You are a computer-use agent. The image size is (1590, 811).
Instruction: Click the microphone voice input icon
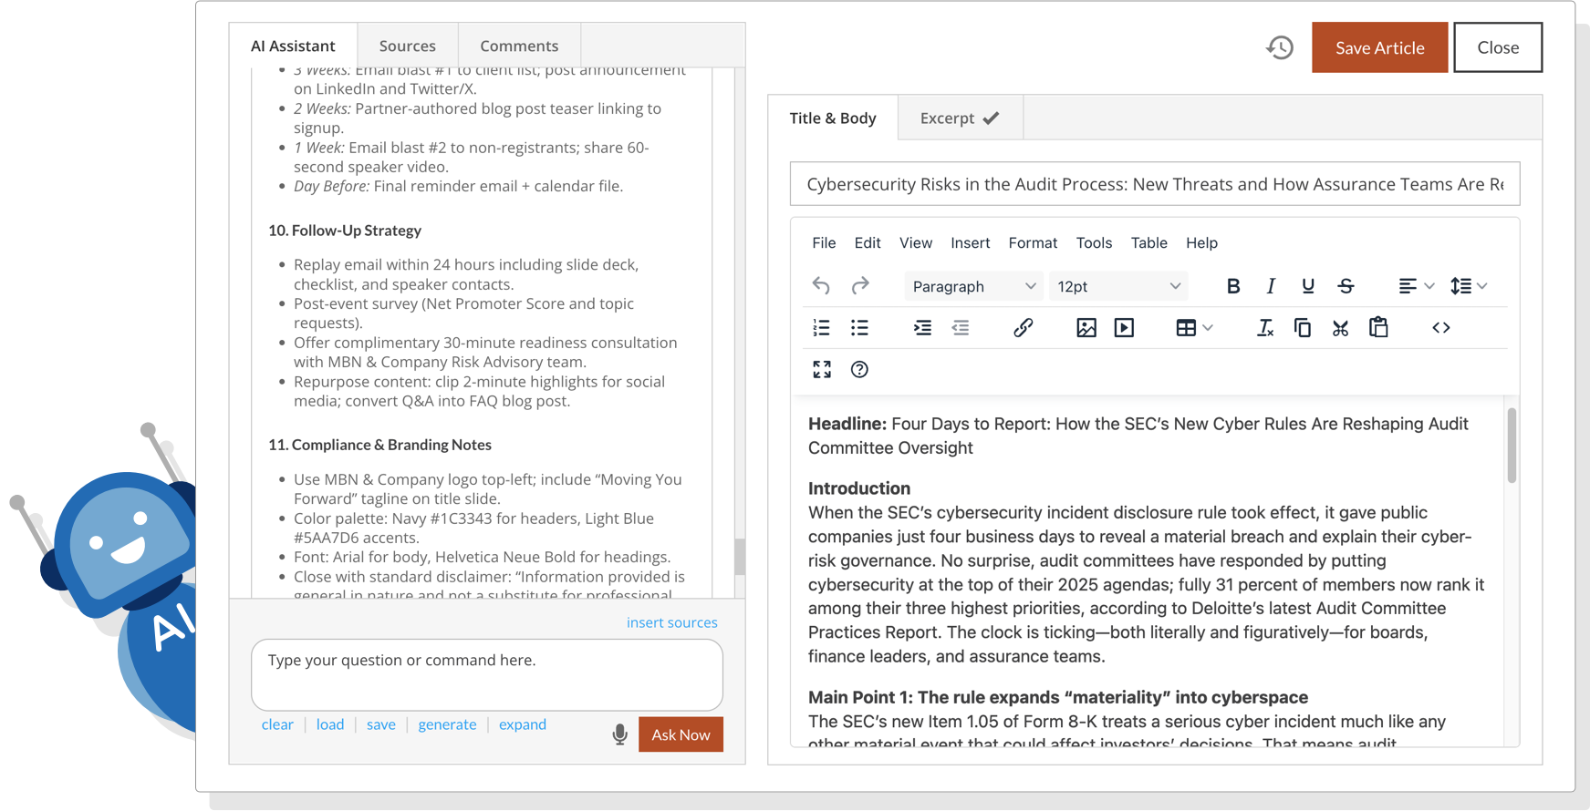click(619, 734)
